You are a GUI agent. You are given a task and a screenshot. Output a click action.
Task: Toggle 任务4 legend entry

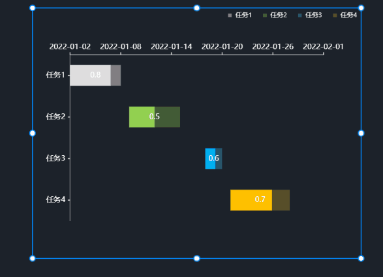pos(345,15)
